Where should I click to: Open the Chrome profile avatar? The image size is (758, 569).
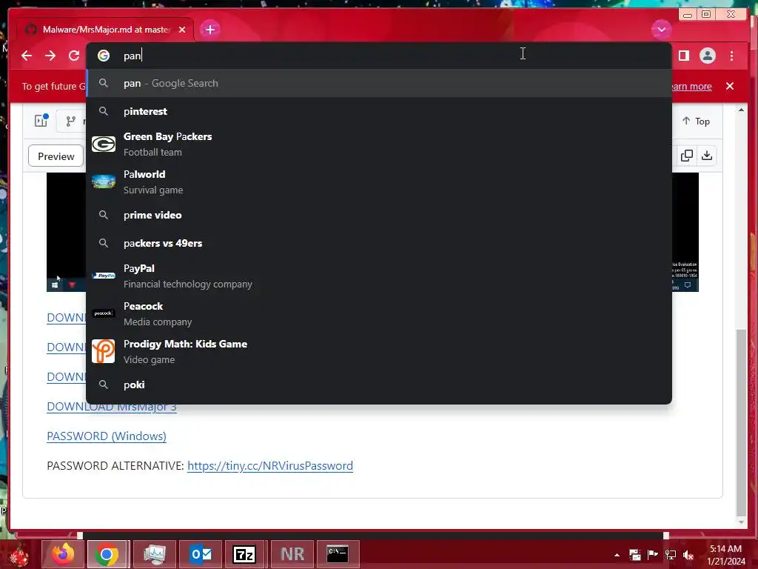tap(707, 56)
